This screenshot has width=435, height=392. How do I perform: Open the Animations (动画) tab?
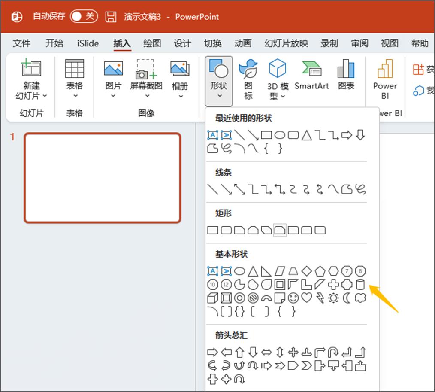243,43
